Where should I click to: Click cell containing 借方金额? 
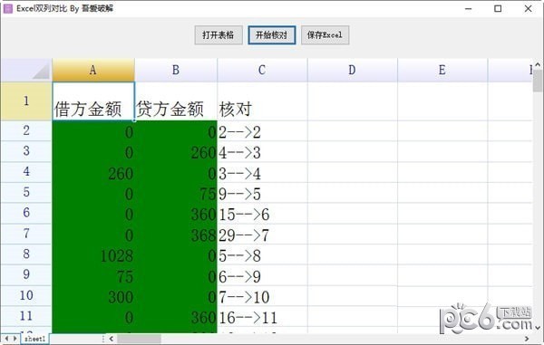pos(93,101)
